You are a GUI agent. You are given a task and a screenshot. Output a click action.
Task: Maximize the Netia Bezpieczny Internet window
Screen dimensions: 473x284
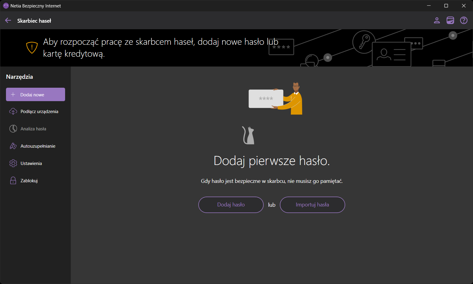446,6
